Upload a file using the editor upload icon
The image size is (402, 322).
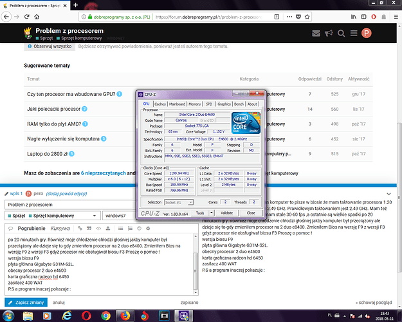[x=108, y=228]
